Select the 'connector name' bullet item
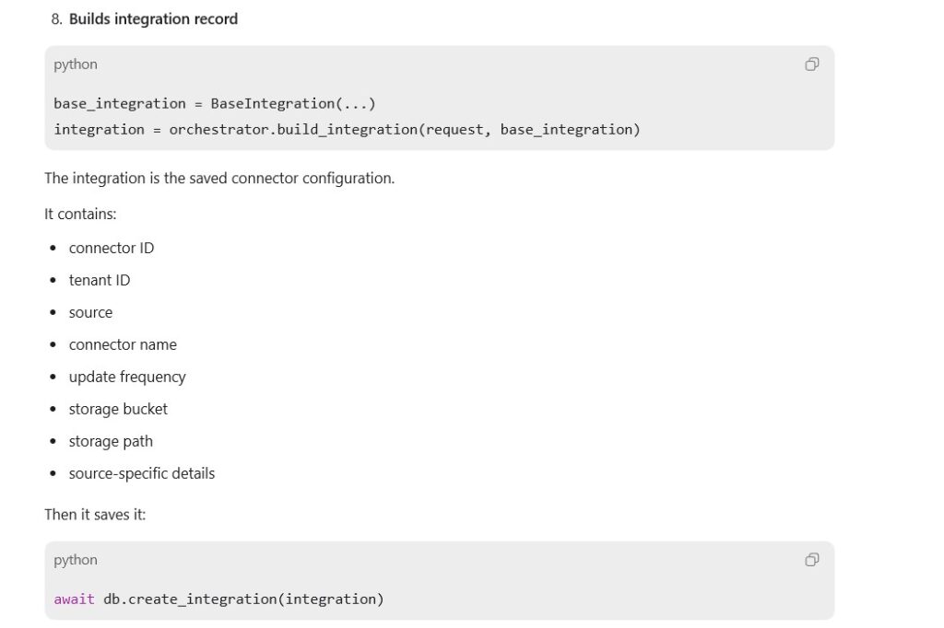 point(123,344)
